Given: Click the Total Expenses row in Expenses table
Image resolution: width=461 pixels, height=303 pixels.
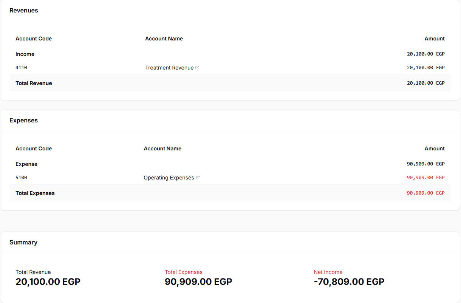Looking at the screenshot, I should [230, 193].
